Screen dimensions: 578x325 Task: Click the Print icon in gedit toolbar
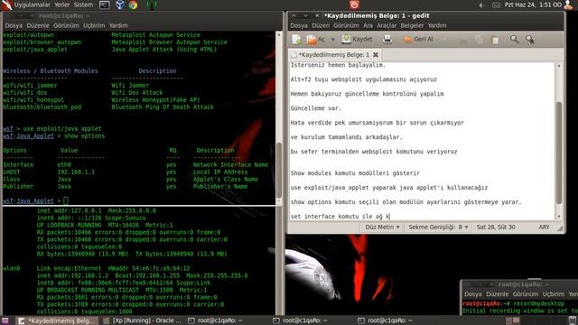coord(387,39)
